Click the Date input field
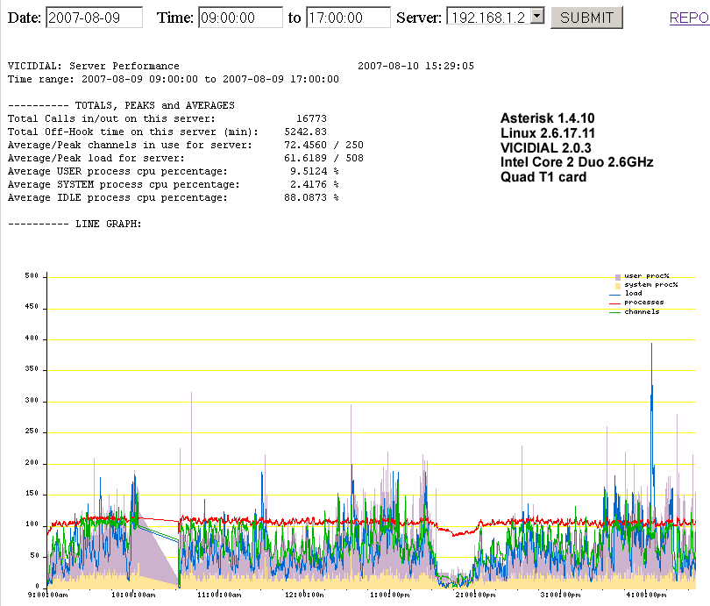The height and width of the screenshot is (606, 710). (x=94, y=18)
